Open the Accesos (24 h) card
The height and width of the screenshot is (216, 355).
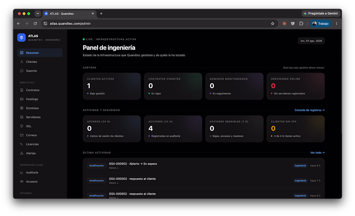(112, 129)
